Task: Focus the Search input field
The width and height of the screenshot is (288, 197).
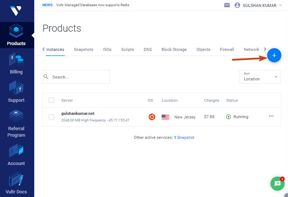Action: [x=76, y=77]
